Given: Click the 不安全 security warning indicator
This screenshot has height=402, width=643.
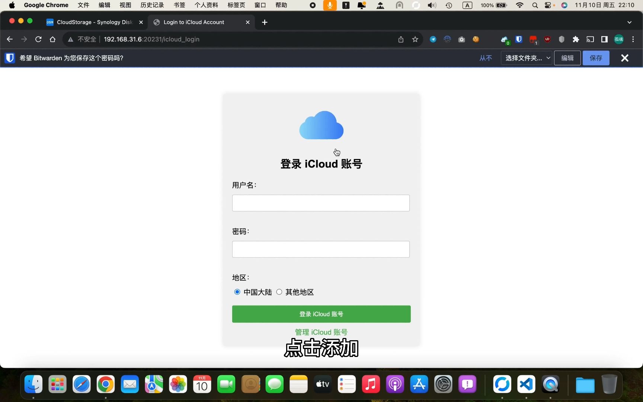Looking at the screenshot, I should (82, 39).
